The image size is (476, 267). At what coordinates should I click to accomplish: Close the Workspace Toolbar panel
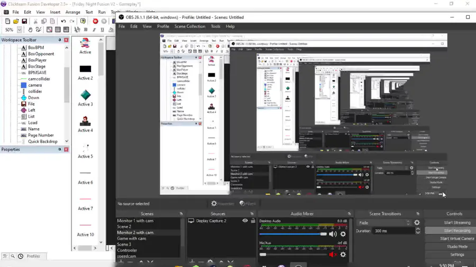coord(66,40)
